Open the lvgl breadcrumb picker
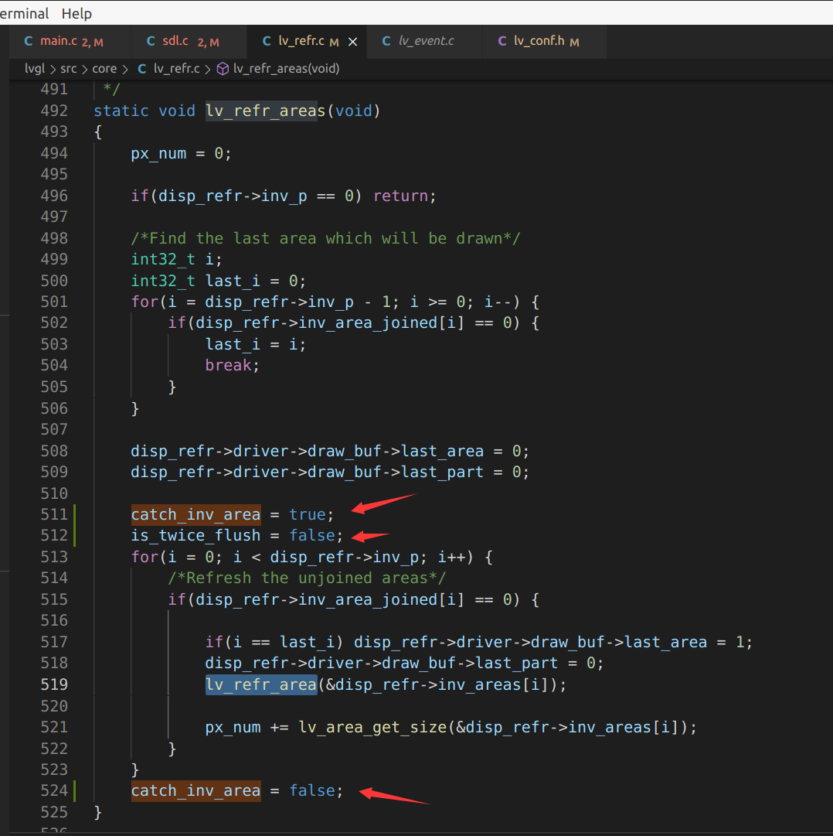Image resolution: width=833 pixels, height=836 pixels. coord(35,68)
